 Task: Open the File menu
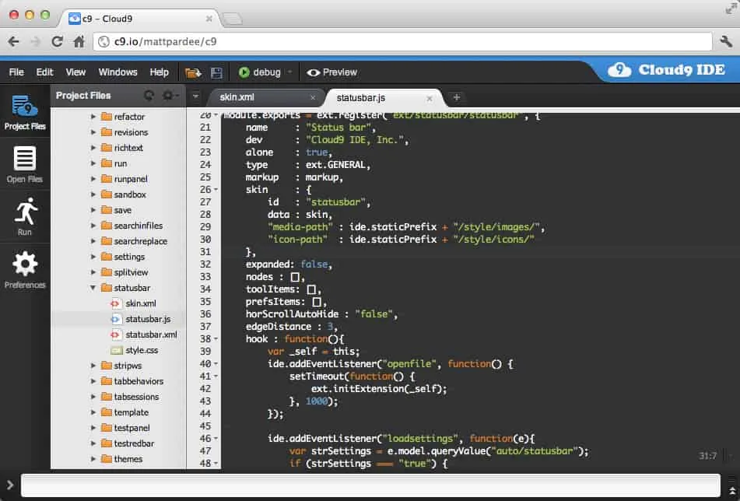(16, 72)
